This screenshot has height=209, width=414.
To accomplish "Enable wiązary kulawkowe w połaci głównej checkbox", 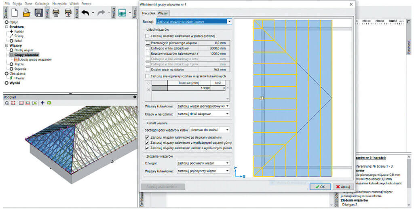I will [147, 36].
